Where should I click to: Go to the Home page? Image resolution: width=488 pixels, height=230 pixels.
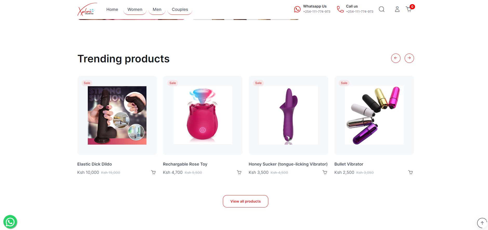112,10
